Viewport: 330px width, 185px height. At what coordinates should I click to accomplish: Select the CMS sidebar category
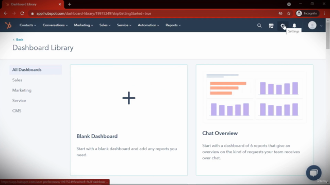tap(17, 111)
